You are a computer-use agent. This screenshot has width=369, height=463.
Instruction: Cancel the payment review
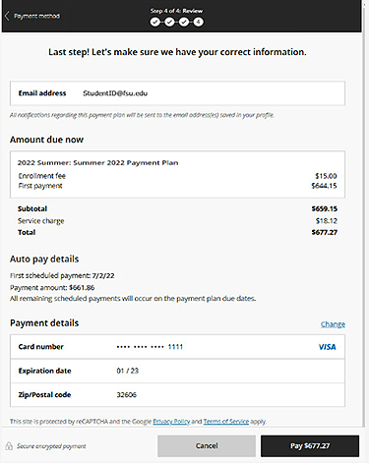207,446
